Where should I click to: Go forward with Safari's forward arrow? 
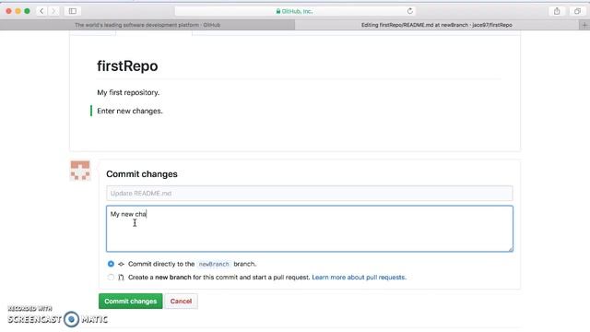click(53, 11)
